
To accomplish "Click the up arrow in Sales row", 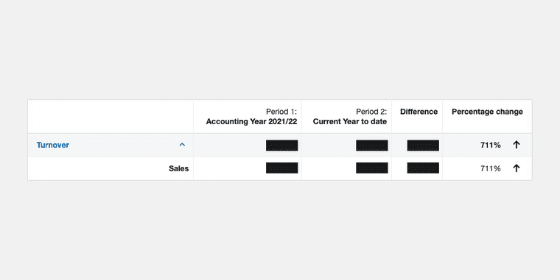I will tap(516, 168).
